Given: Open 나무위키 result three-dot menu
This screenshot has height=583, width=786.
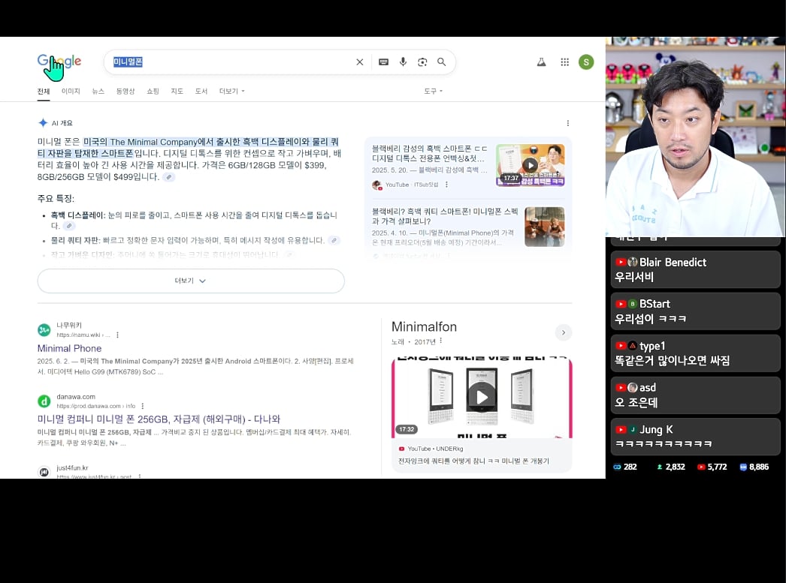Looking at the screenshot, I should pos(117,335).
